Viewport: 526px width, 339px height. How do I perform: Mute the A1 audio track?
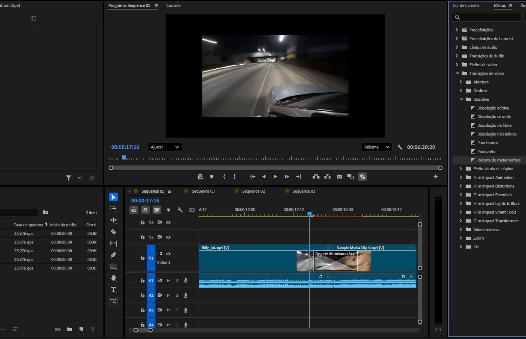[x=169, y=281]
